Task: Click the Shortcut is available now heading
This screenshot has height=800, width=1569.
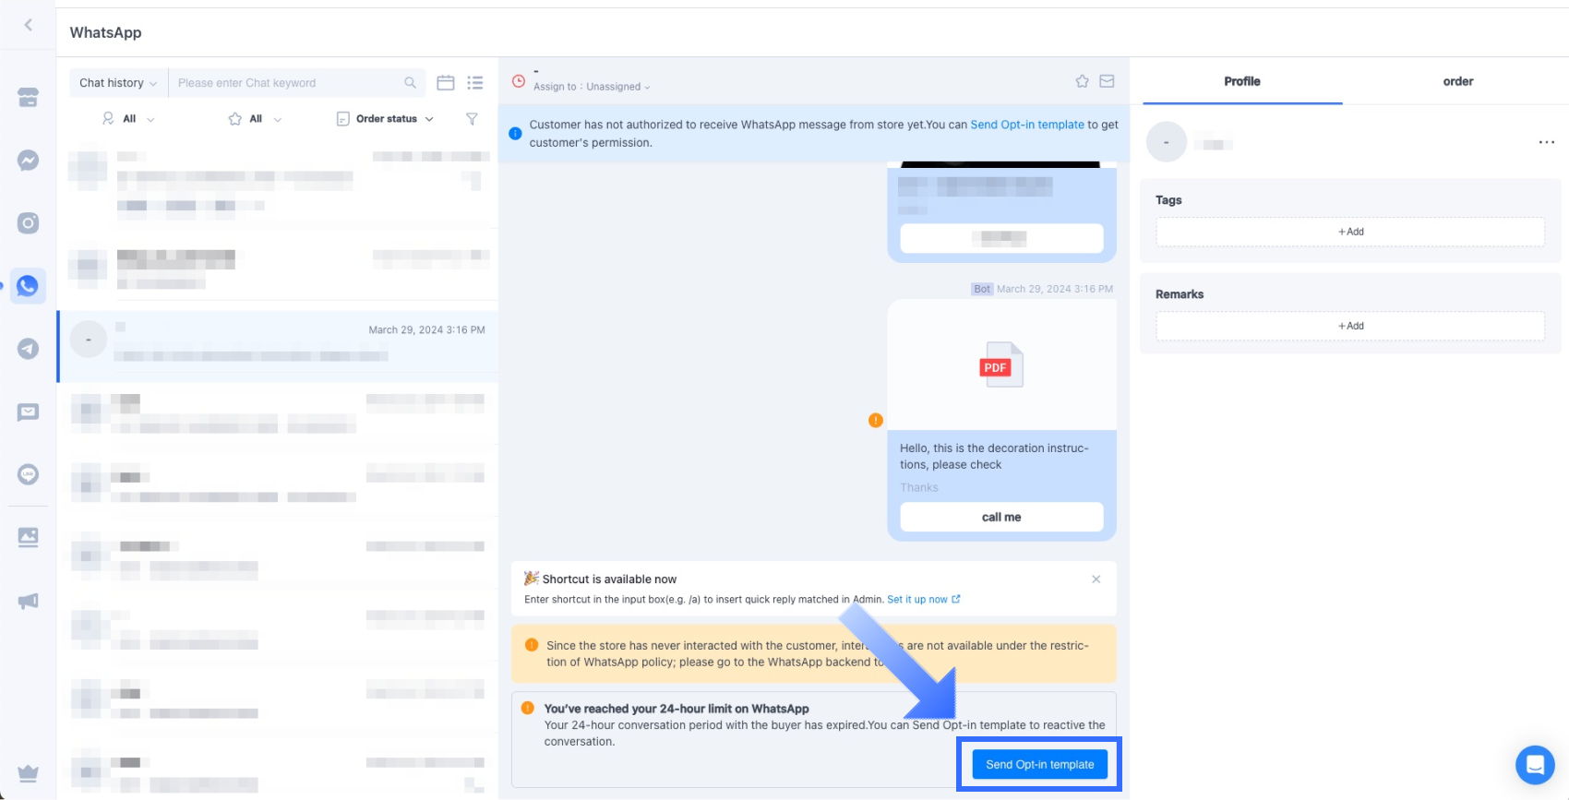Action: [609, 579]
